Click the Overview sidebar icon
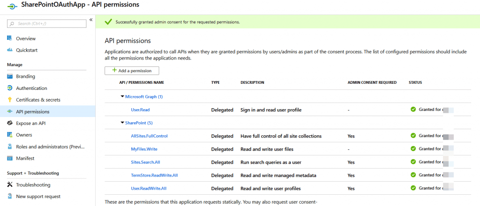This screenshot has height=206, width=480. (x=9, y=38)
